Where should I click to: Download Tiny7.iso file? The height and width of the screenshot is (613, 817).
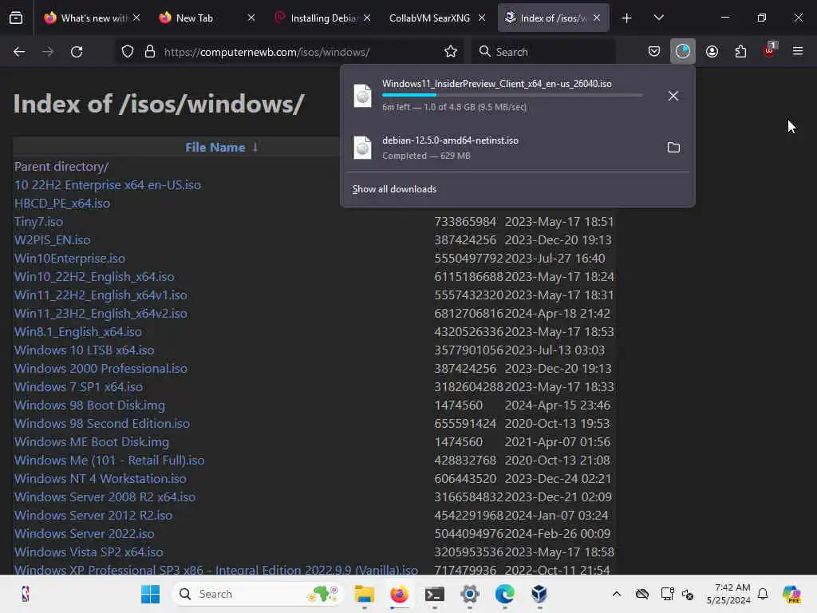pyautogui.click(x=38, y=222)
